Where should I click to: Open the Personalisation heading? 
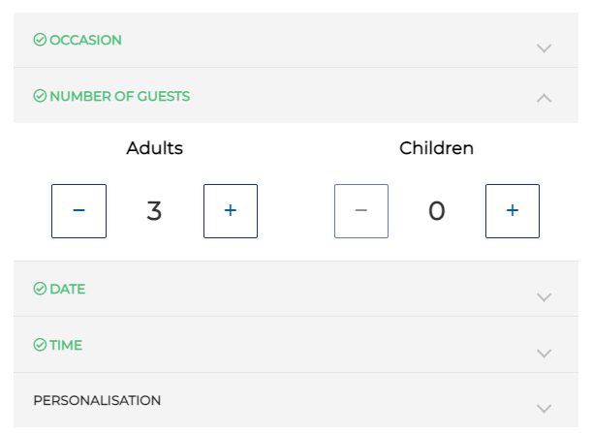(x=97, y=400)
